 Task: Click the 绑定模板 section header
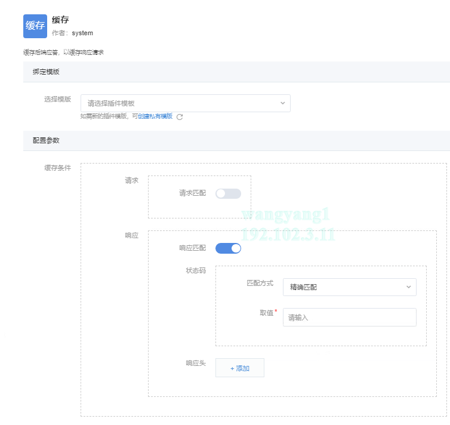[46, 72]
